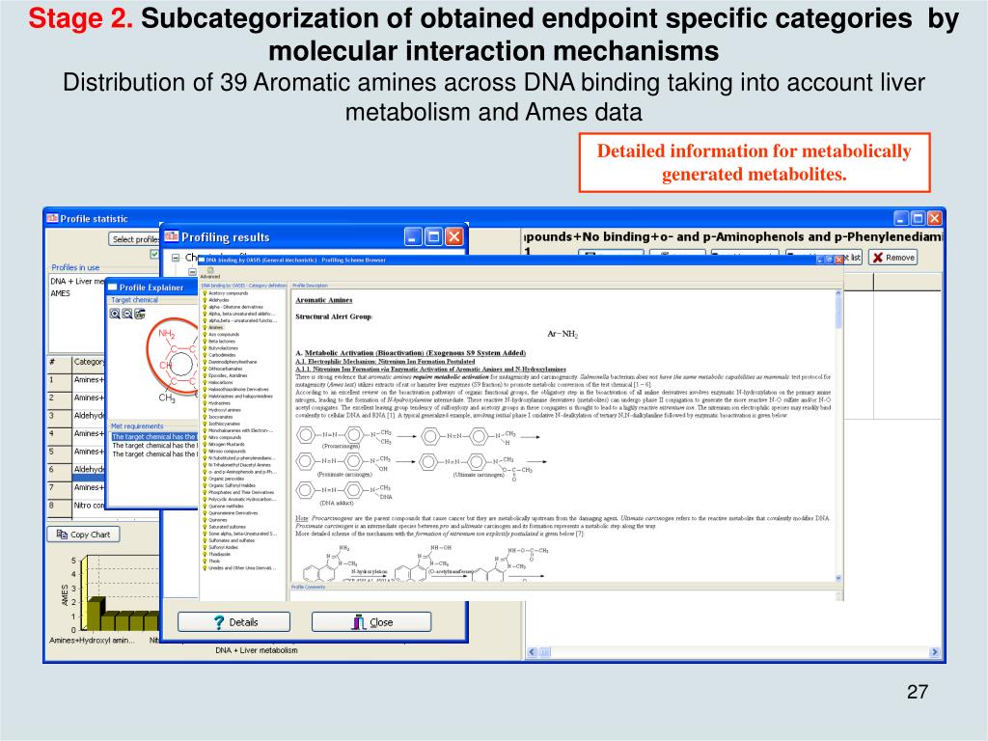Image resolution: width=988 pixels, height=741 pixels.
Task: Click the Category definition tab label
Action: click(243, 286)
